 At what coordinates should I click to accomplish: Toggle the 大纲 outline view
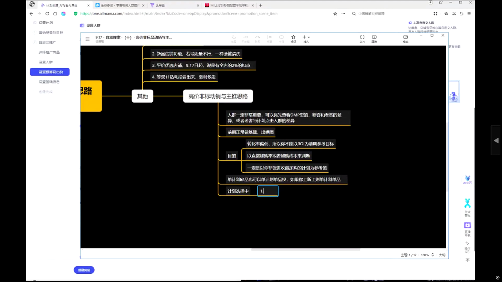[x=442, y=255]
